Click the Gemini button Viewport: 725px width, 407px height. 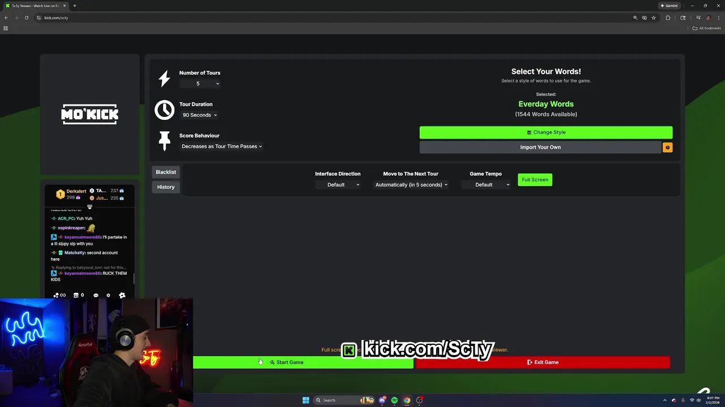tap(669, 6)
